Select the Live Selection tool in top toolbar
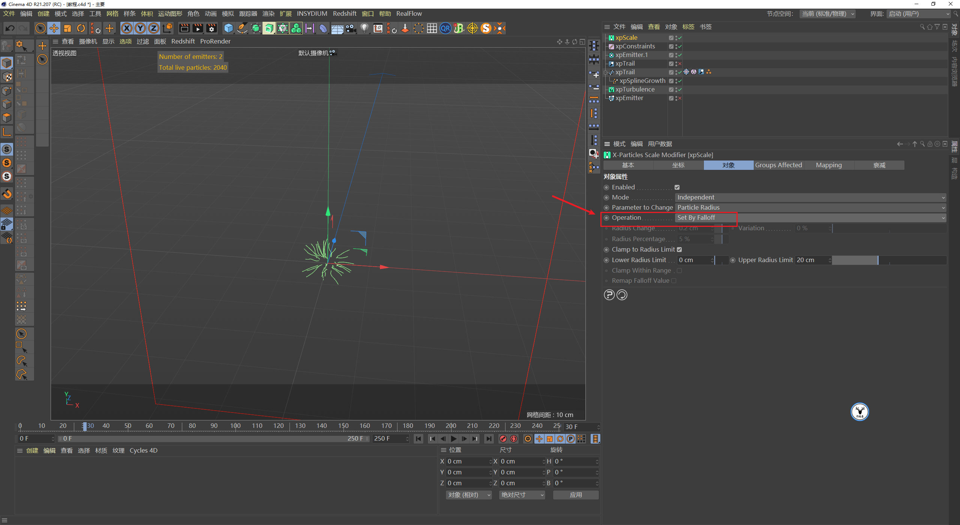Viewport: 960px width, 525px height. (x=40, y=28)
